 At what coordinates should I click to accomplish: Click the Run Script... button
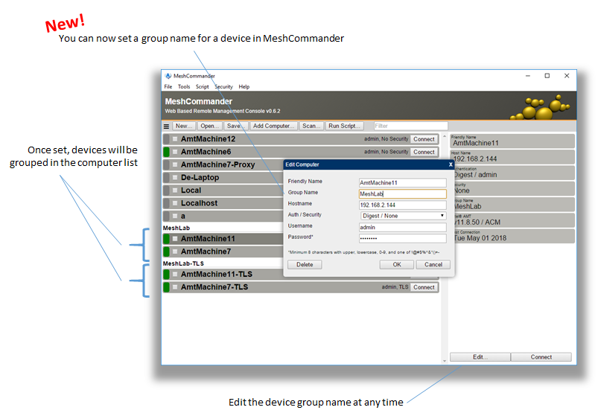(344, 126)
